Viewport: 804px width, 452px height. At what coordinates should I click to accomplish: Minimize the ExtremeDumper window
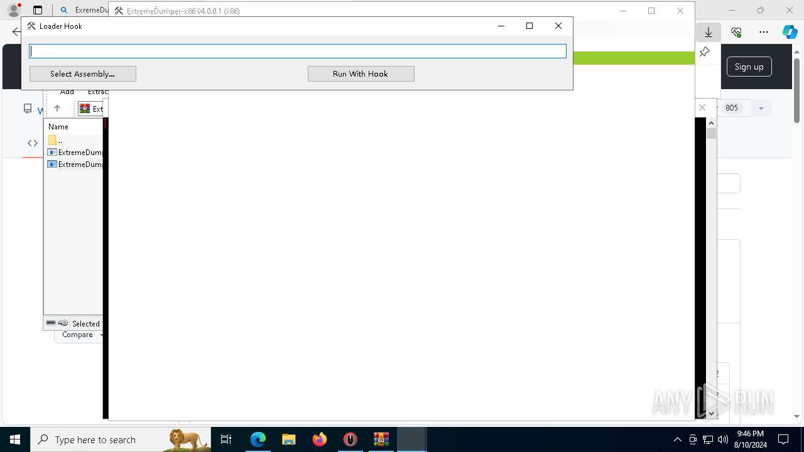tap(623, 11)
